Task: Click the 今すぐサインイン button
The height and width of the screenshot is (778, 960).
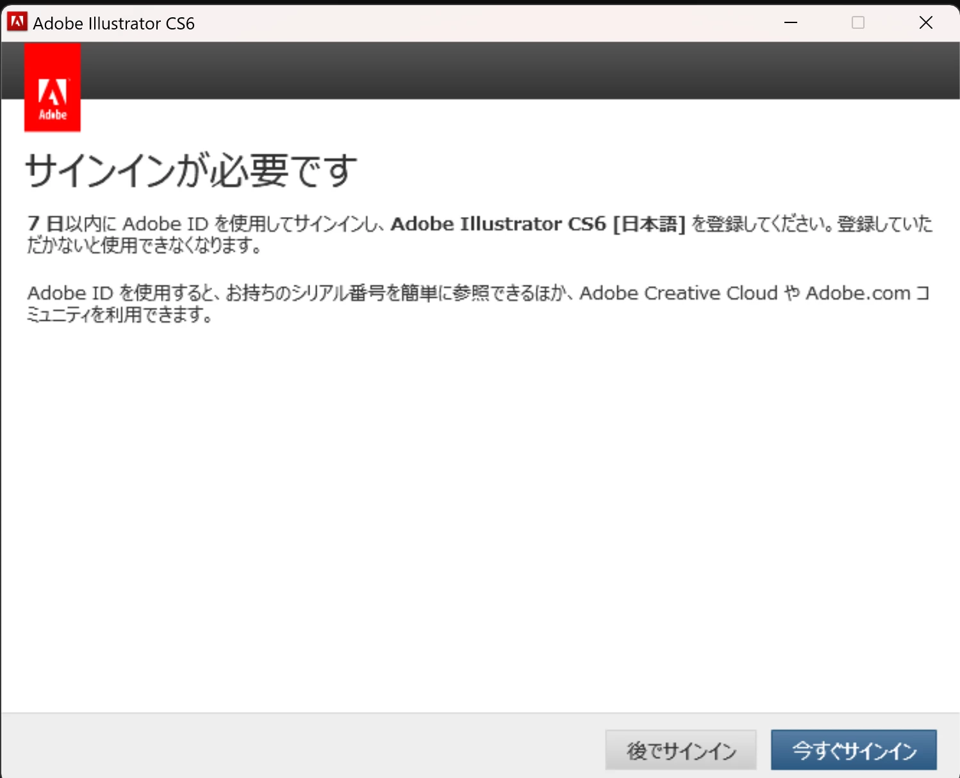Action: [x=854, y=750]
